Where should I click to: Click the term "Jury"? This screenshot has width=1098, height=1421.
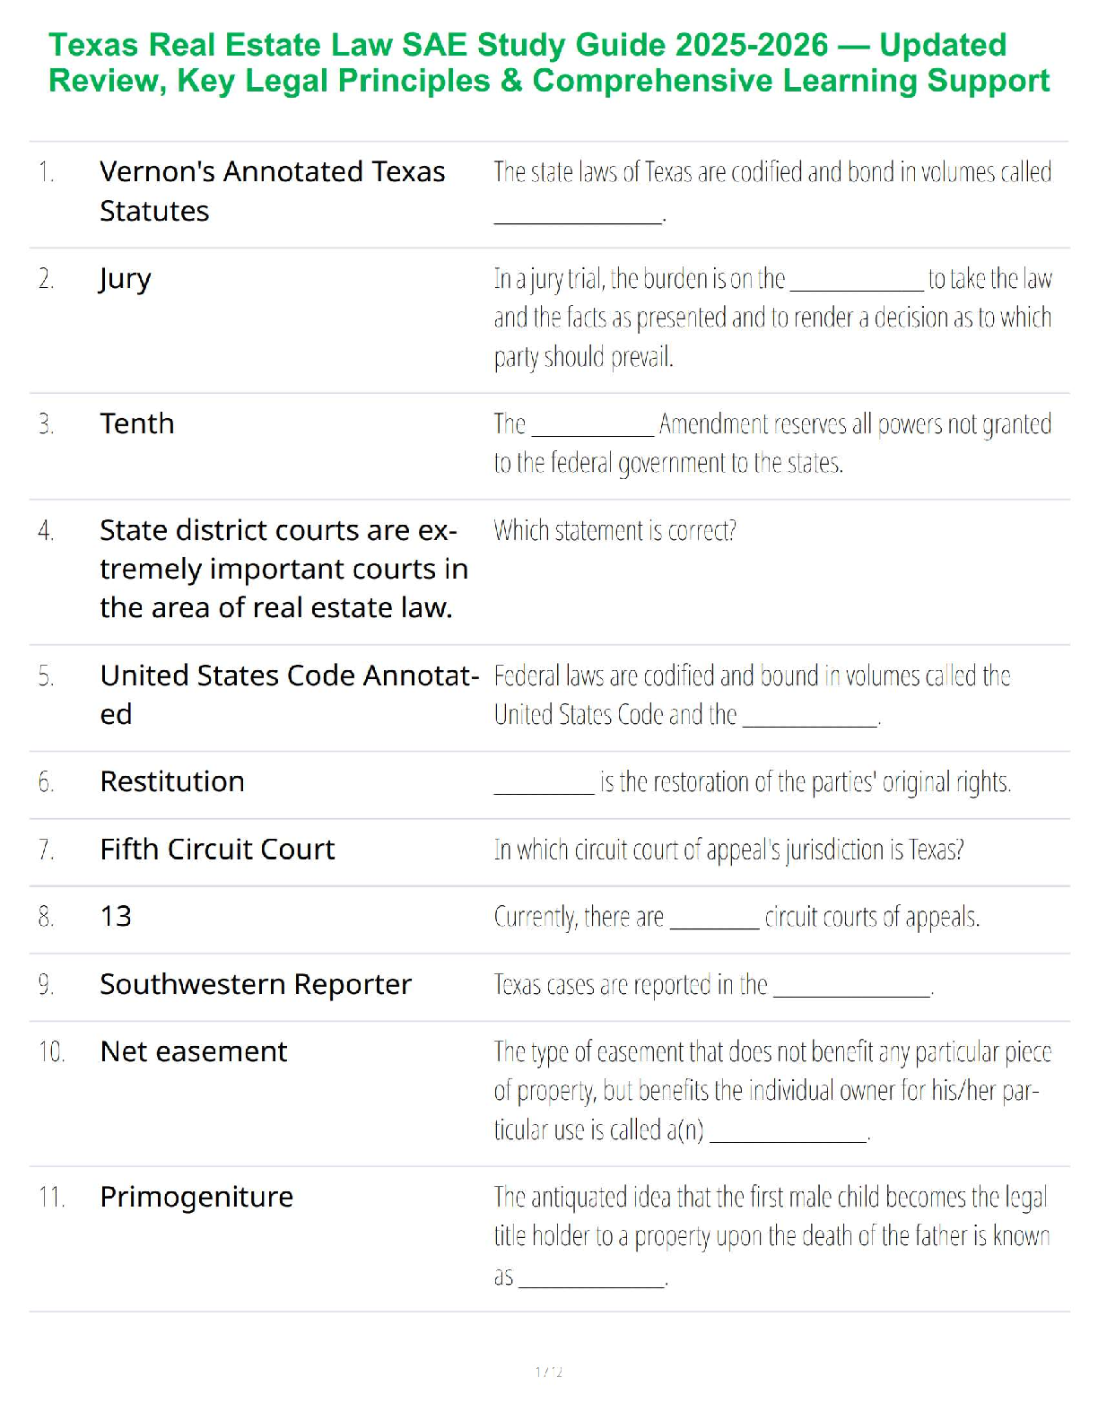[x=126, y=279]
